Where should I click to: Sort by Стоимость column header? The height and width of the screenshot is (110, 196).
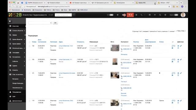[x=81, y=42]
